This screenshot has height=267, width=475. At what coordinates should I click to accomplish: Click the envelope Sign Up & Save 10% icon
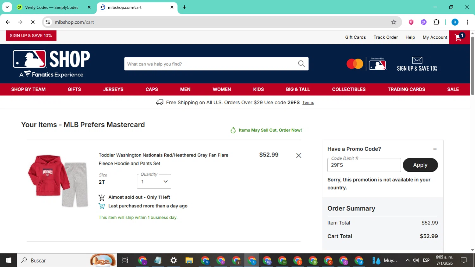coord(417,64)
